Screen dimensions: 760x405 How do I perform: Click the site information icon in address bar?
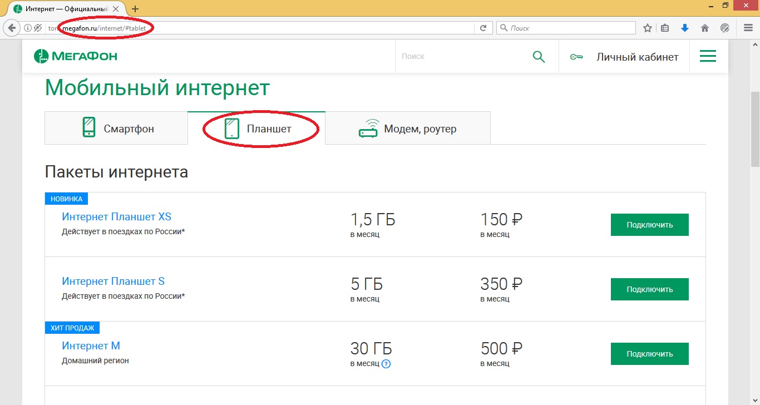click(27, 27)
